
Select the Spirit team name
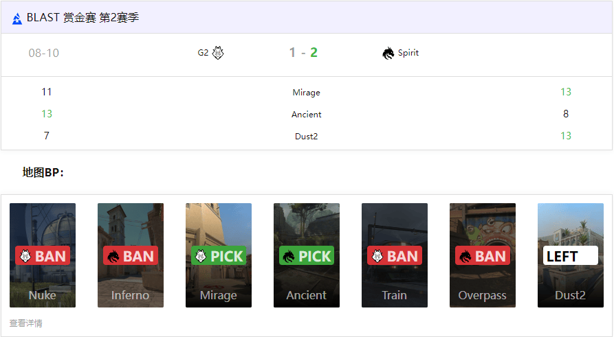click(x=408, y=53)
